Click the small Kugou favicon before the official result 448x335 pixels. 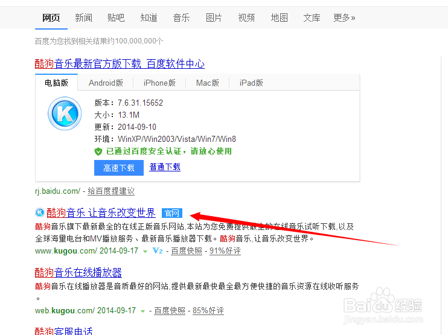40,212
